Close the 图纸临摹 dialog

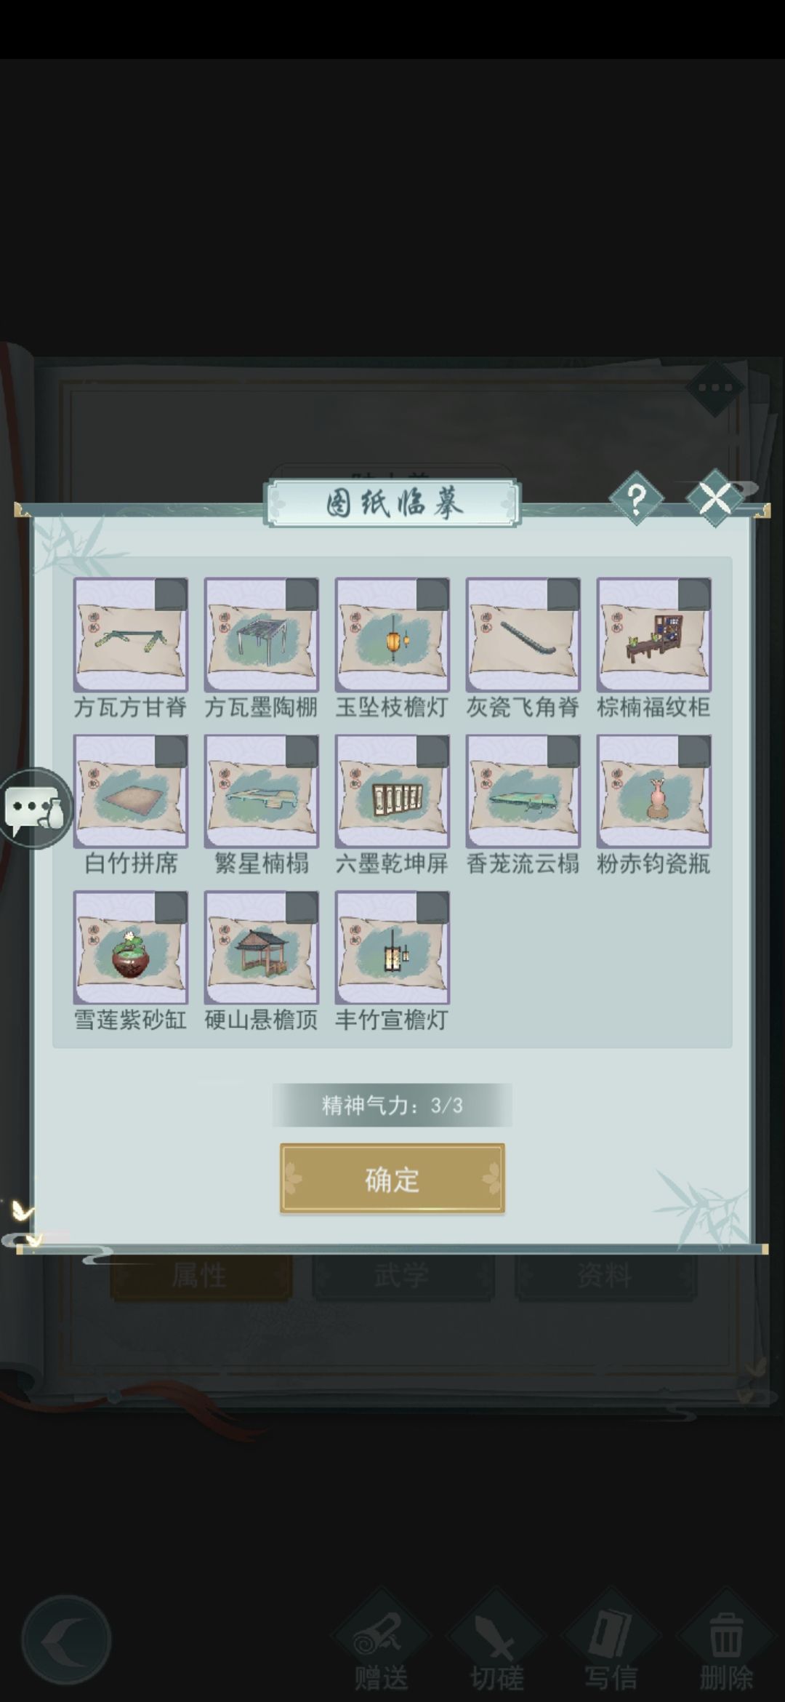[x=715, y=498]
